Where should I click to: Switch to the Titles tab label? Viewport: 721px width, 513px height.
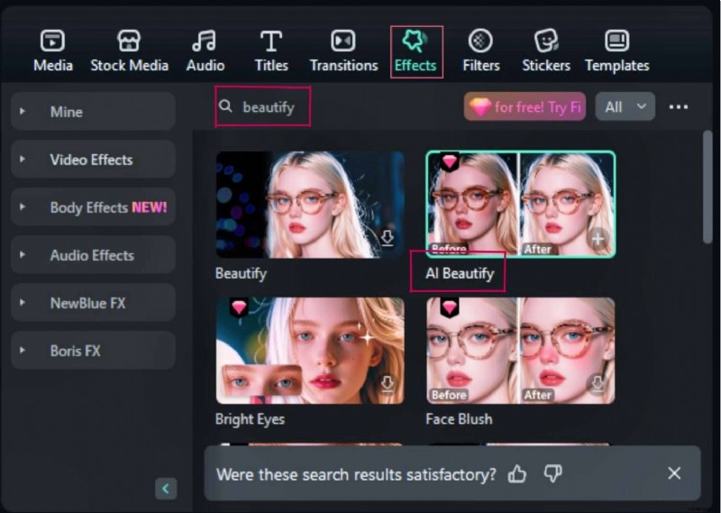271,65
